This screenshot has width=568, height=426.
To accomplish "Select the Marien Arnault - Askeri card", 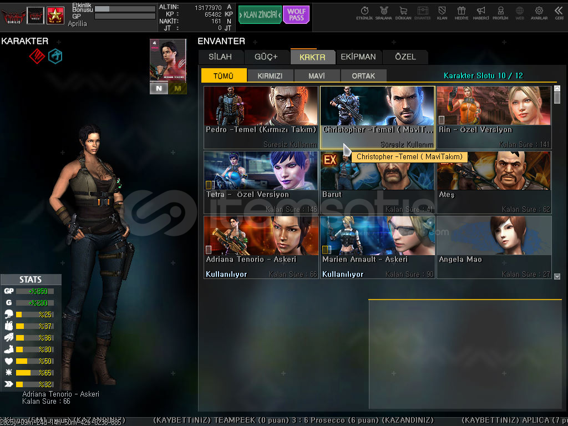I will 377,247.
